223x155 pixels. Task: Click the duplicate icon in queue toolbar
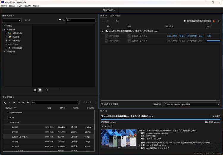[x=117, y=21]
